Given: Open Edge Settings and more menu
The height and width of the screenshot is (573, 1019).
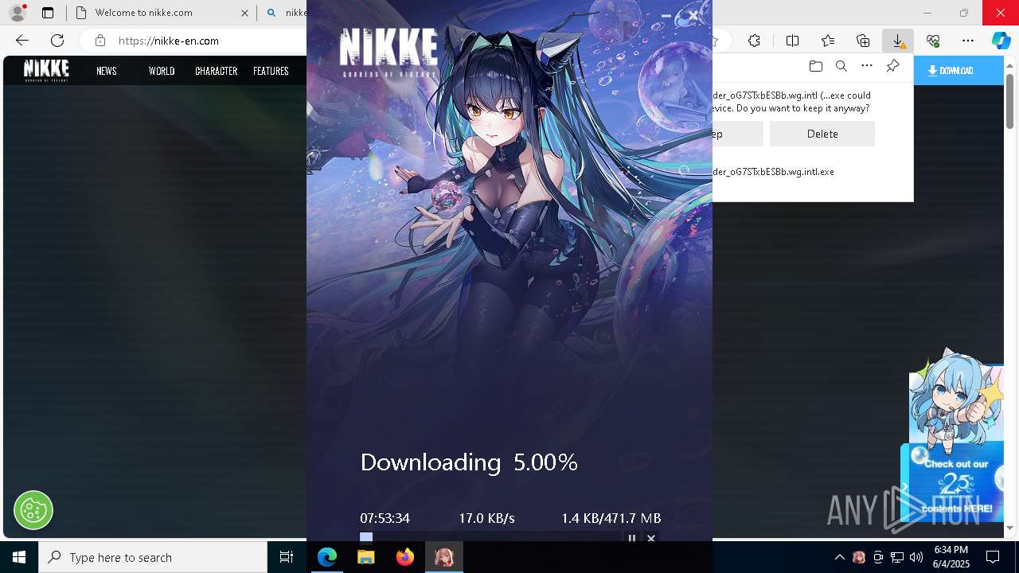Looking at the screenshot, I should [968, 41].
